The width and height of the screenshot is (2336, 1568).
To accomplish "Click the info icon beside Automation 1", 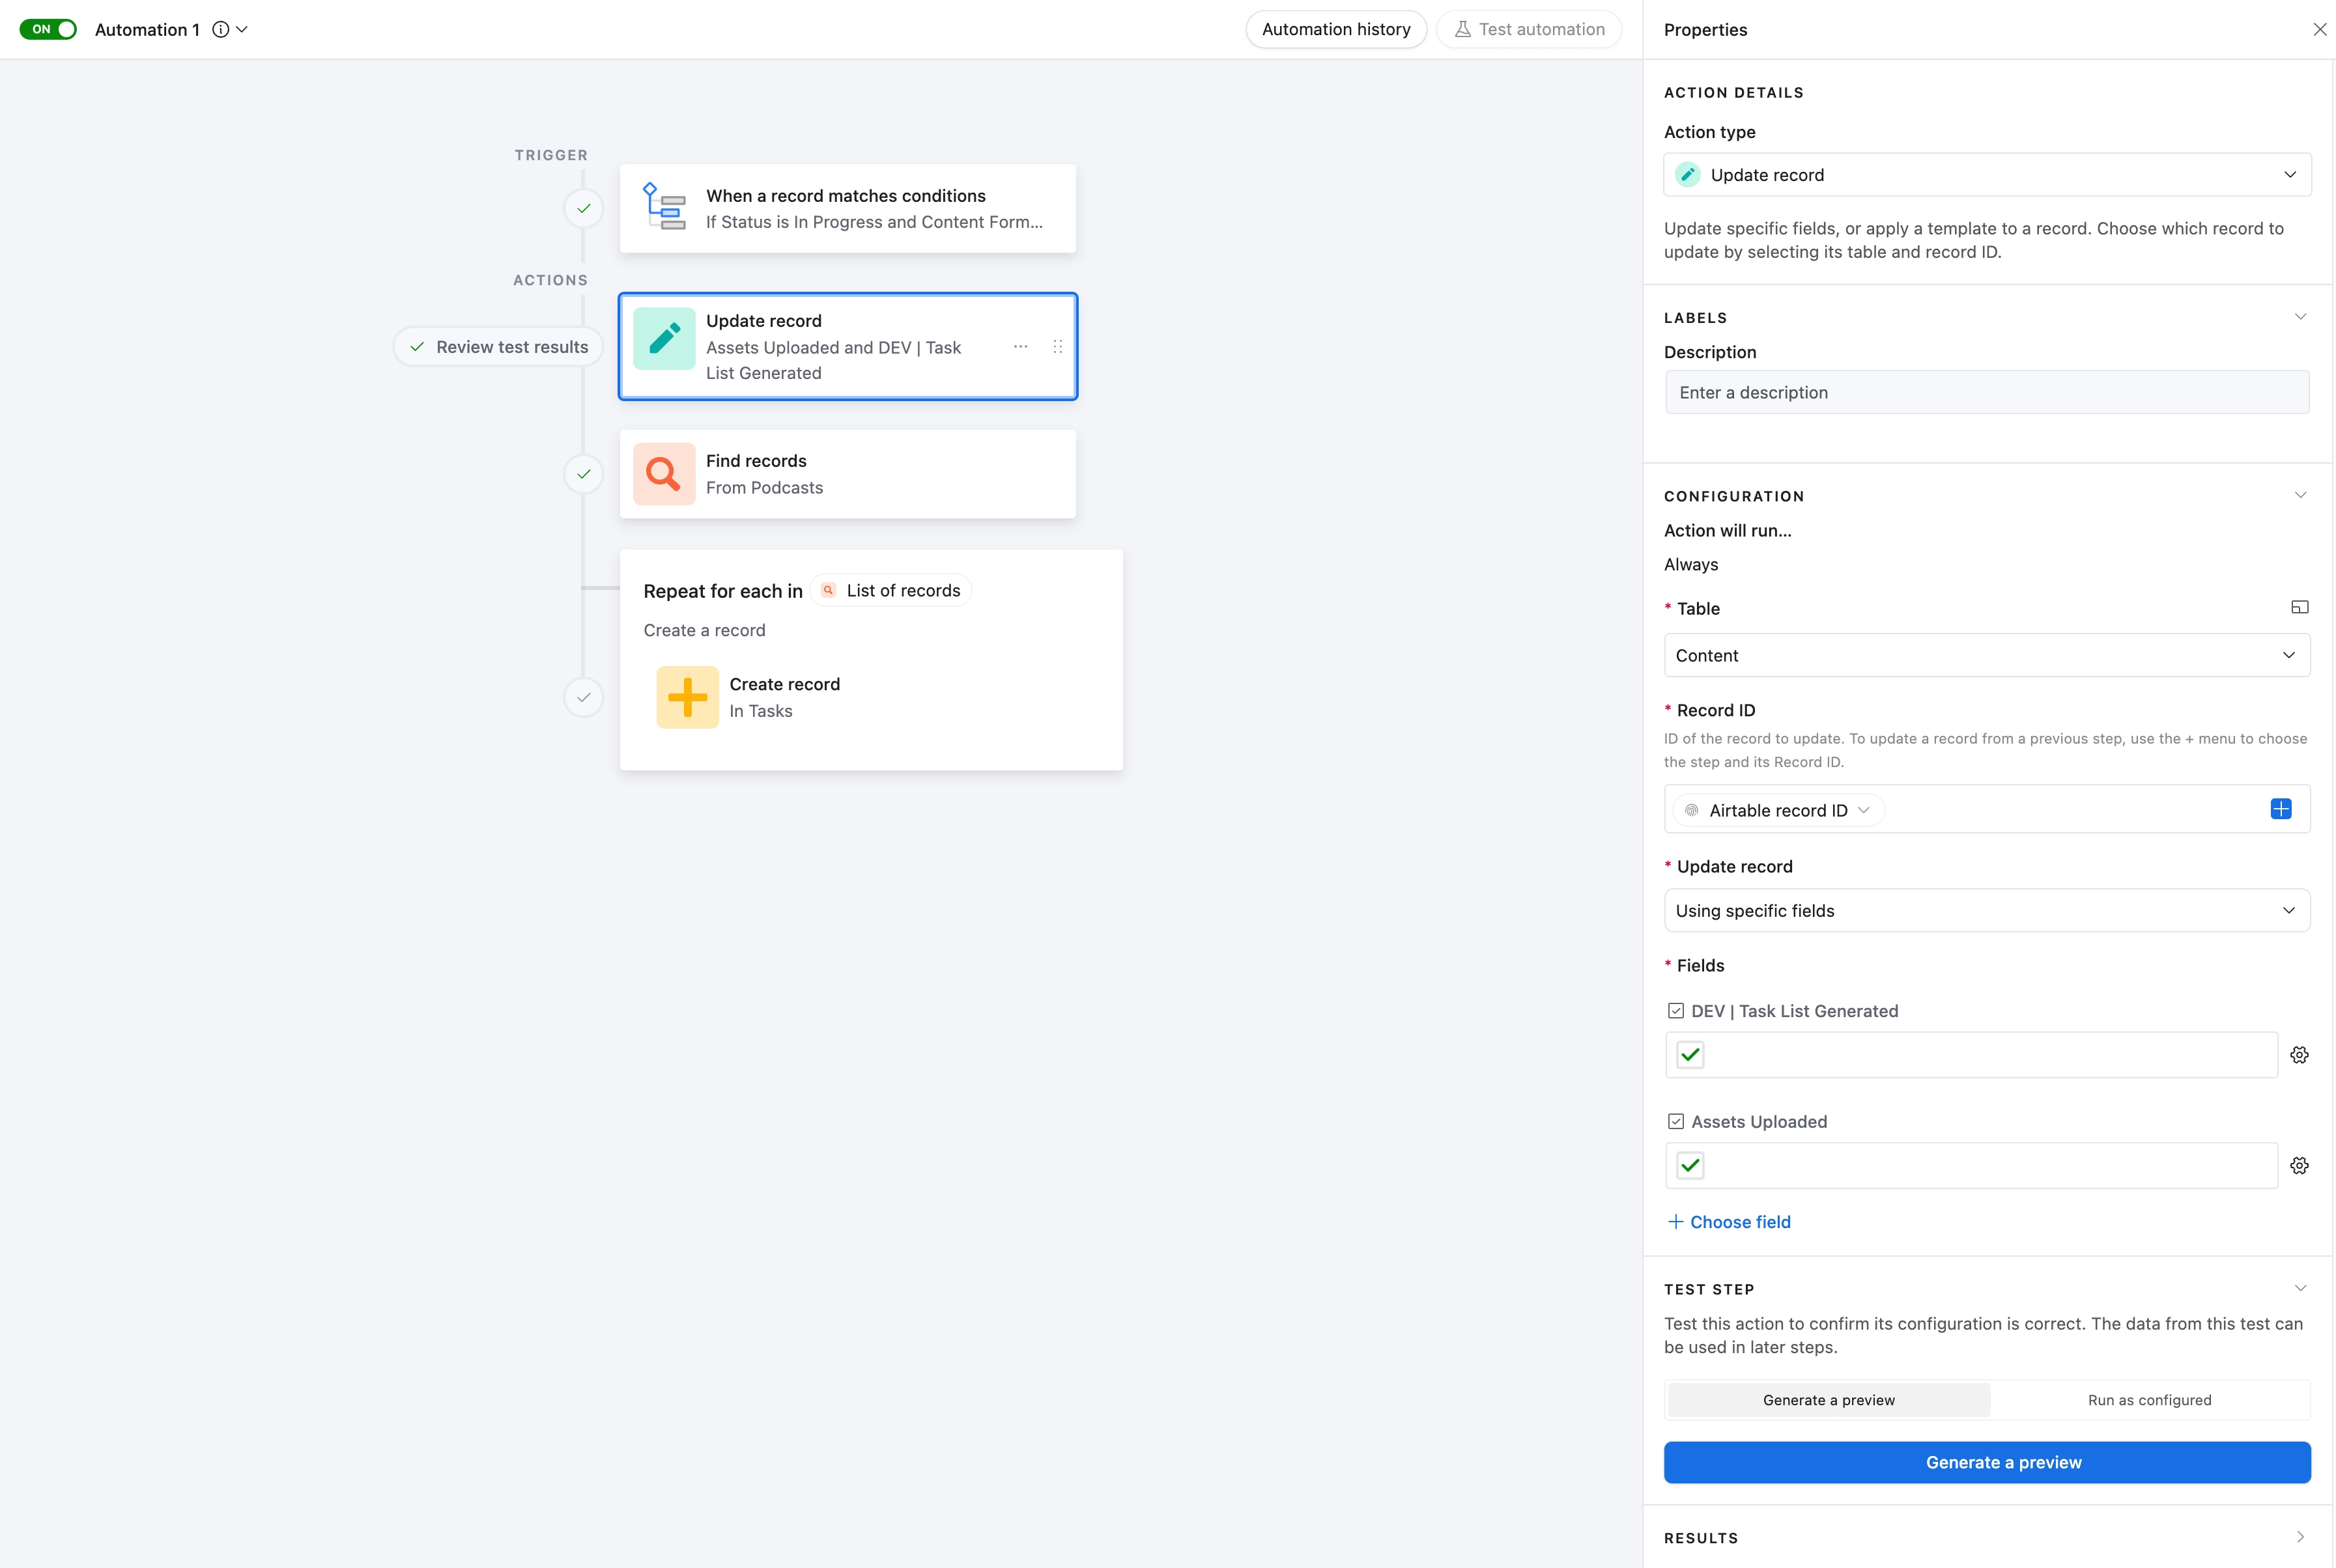I will (x=220, y=29).
